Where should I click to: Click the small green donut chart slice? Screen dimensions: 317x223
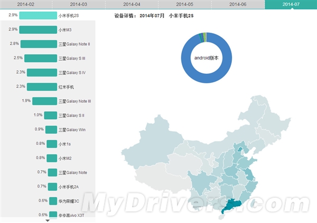point(204,37)
